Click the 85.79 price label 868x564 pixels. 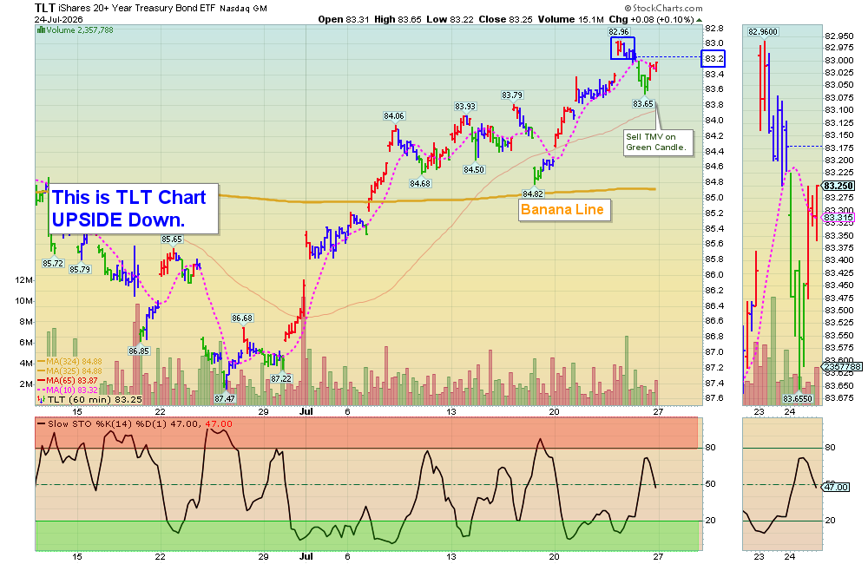80,270
